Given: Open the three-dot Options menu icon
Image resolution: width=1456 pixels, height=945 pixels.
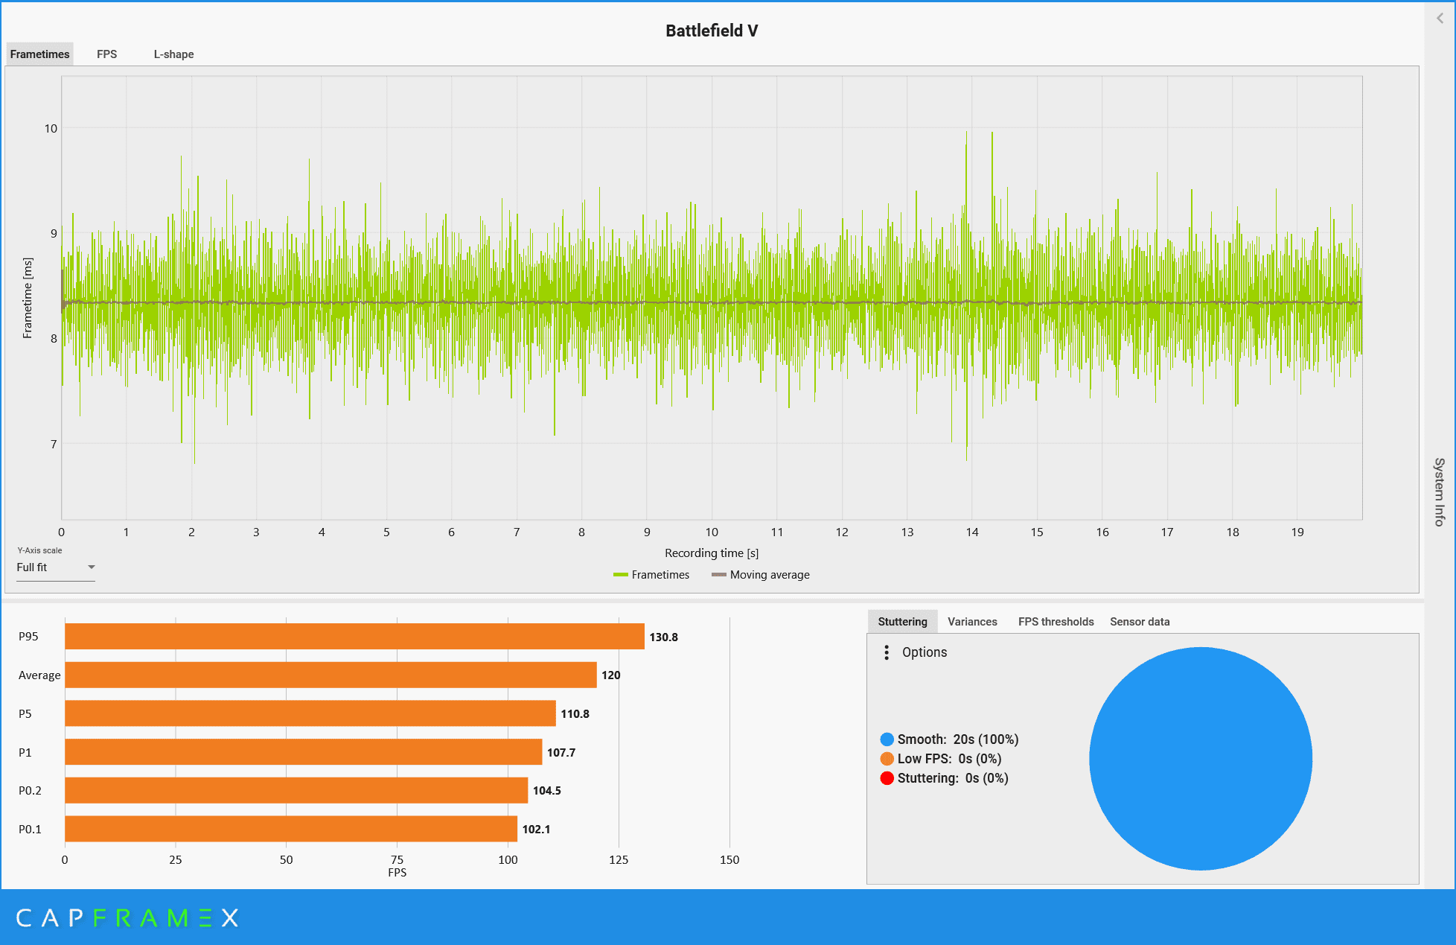Looking at the screenshot, I should tap(886, 652).
